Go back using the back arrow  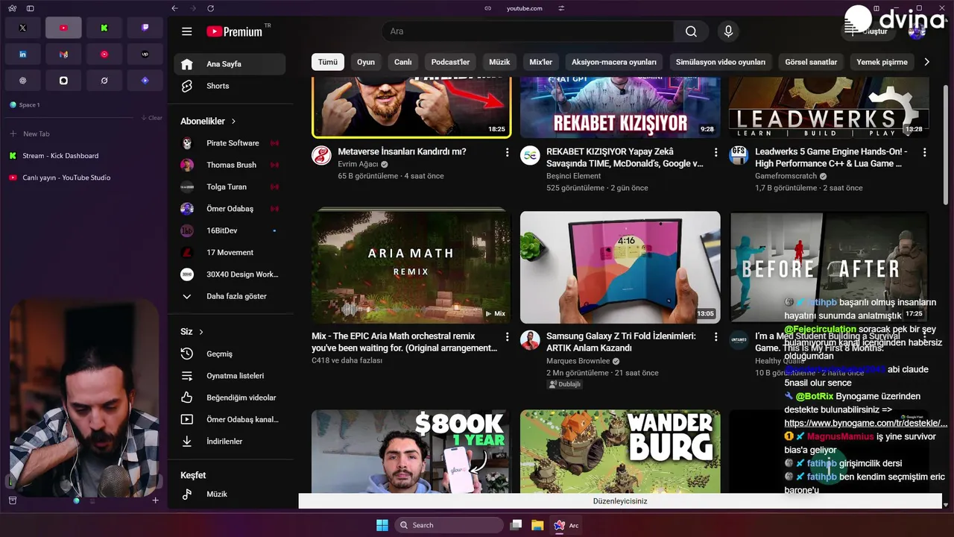174,8
